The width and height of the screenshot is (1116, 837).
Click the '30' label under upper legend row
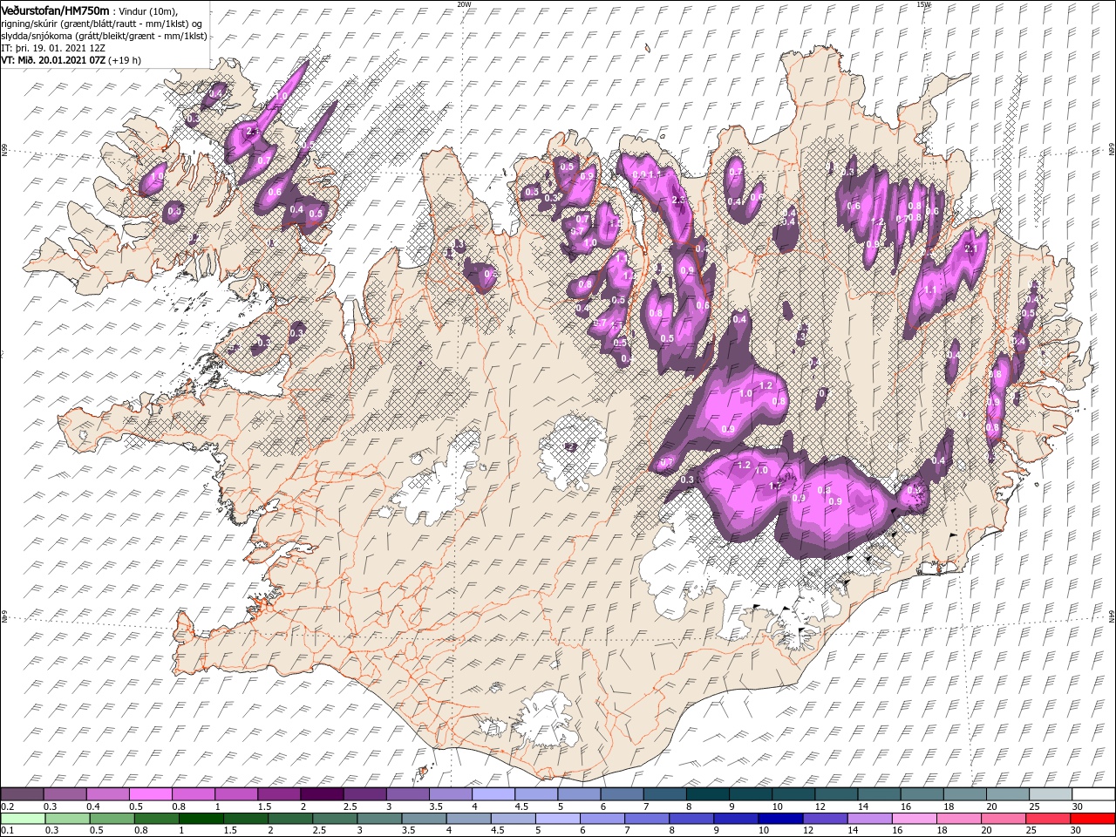(x=1078, y=806)
